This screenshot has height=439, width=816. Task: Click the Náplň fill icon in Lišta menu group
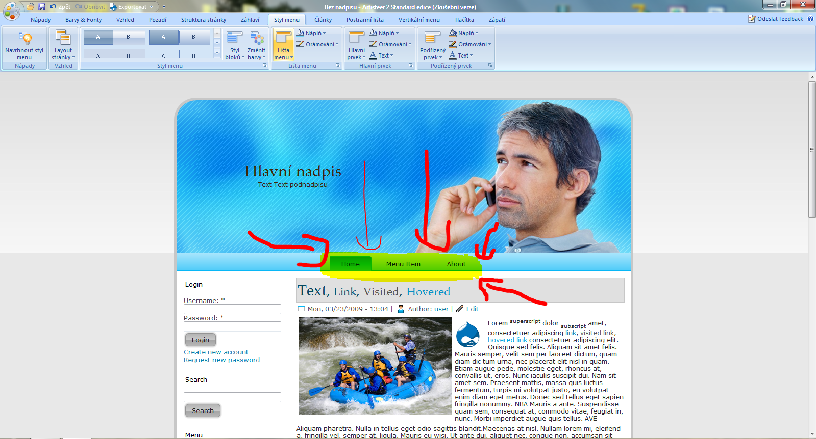(301, 33)
